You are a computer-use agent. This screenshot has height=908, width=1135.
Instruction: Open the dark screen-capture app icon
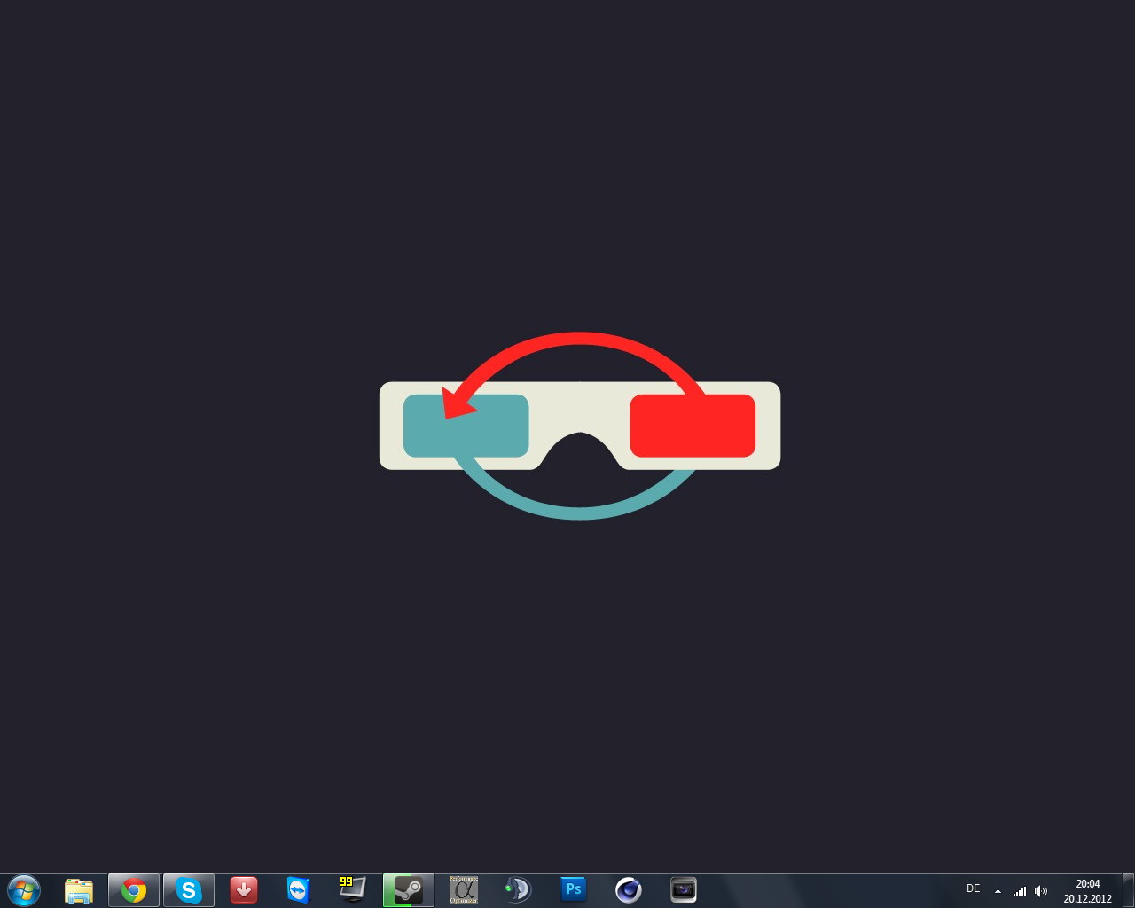[x=684, y=890]
